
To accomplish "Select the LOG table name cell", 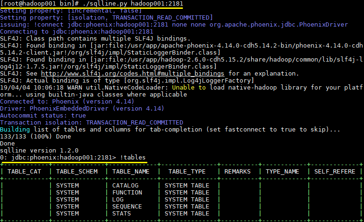I will click(x=118, y=200).
